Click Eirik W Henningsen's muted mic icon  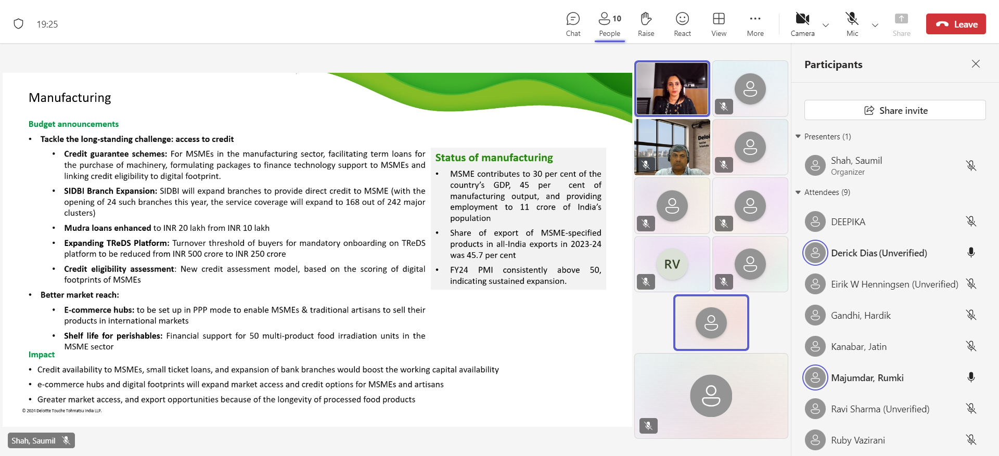[971, 284]
